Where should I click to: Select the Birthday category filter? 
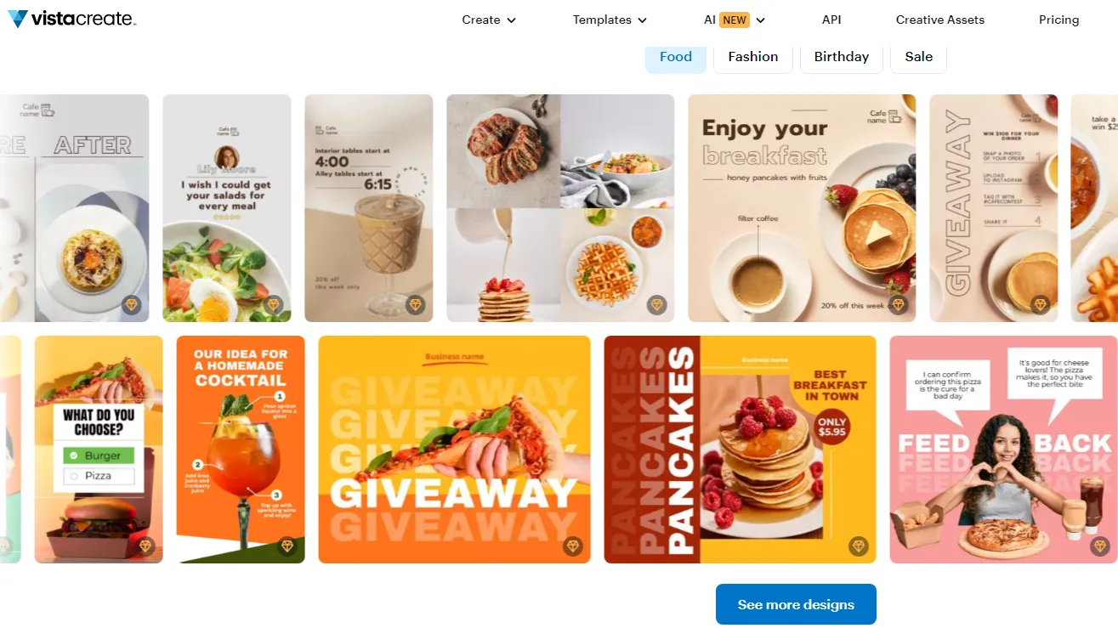pos(842,57)
